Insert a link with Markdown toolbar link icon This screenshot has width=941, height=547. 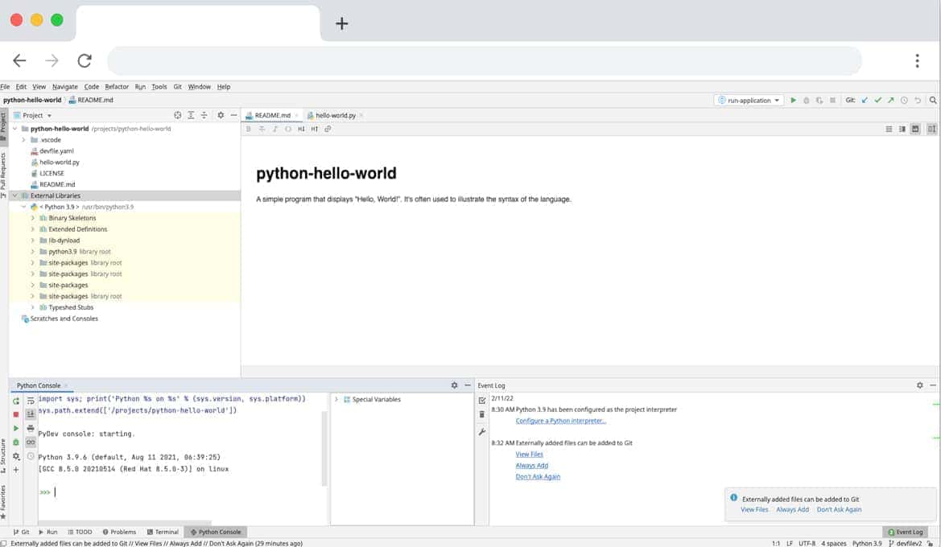328,129
